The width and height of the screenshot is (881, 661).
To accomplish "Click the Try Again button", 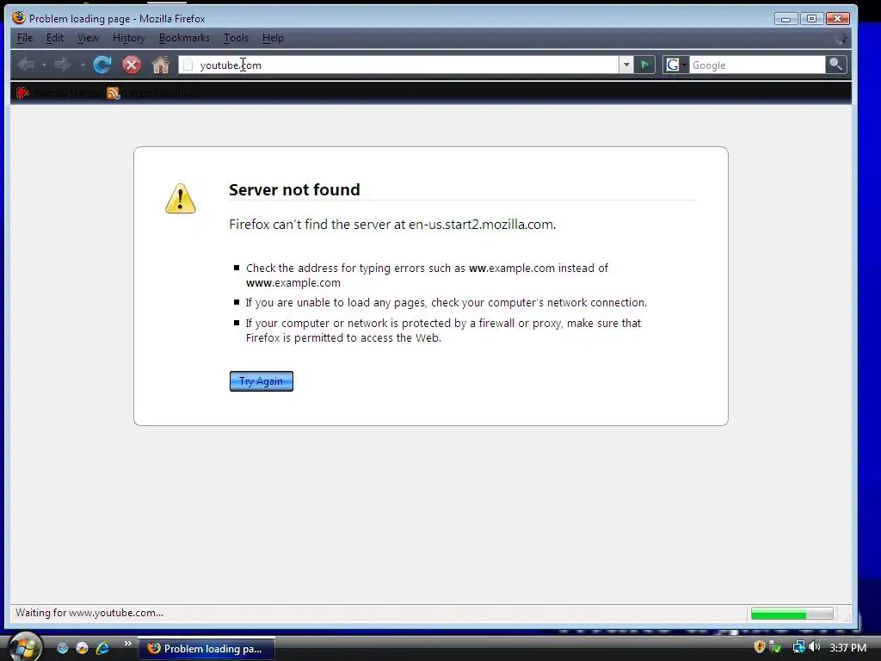I will coord(262,381).
